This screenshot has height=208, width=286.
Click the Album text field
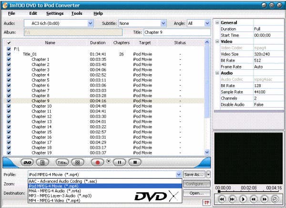pyautogui.click(x=73, y=33)
